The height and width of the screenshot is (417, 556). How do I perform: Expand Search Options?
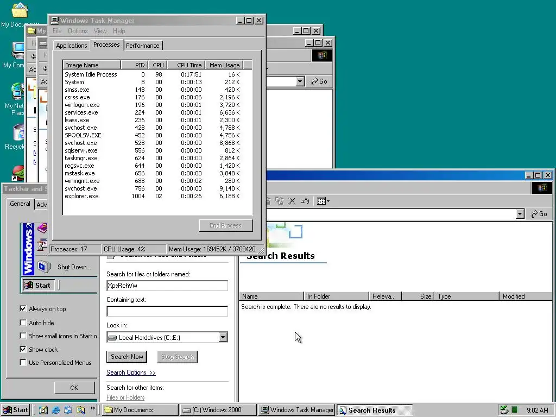coord(131,372)
